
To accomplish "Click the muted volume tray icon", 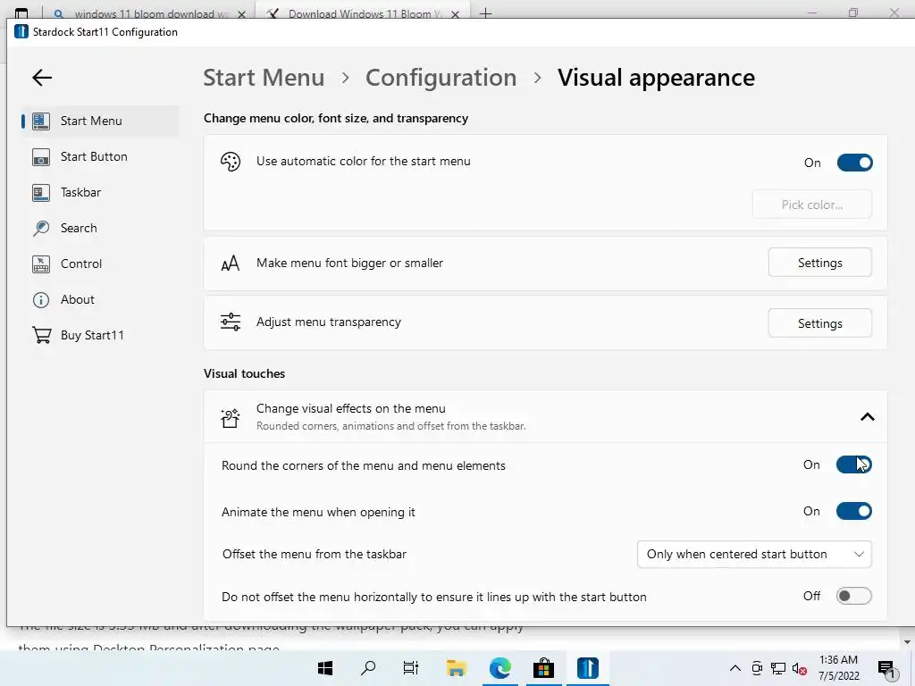I will coord(799,669).
